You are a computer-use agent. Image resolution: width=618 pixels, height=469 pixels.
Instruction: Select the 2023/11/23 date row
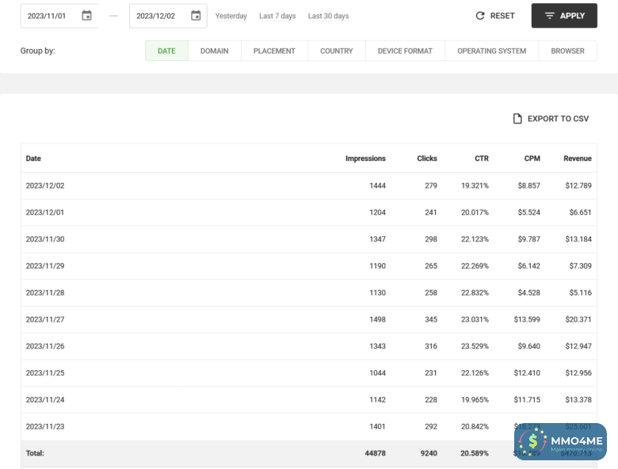pos(309,427)
